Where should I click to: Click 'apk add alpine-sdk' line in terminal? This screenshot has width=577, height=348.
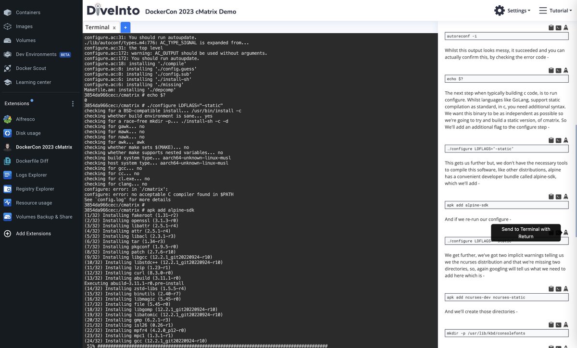pos(139,211)
